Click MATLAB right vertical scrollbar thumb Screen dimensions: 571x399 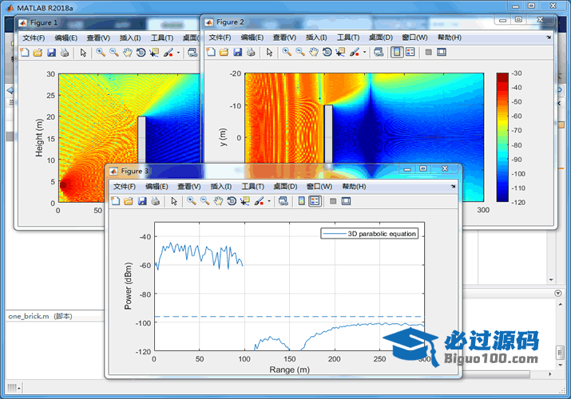[x=561, y=352]
